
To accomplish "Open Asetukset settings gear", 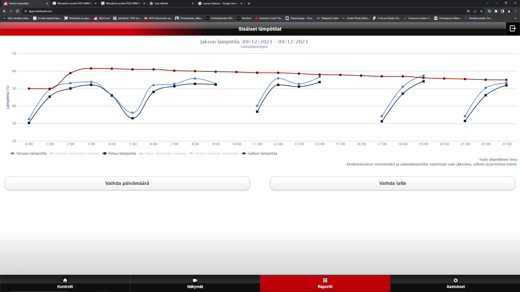I will pyautogui.click(x=456, y=280).
